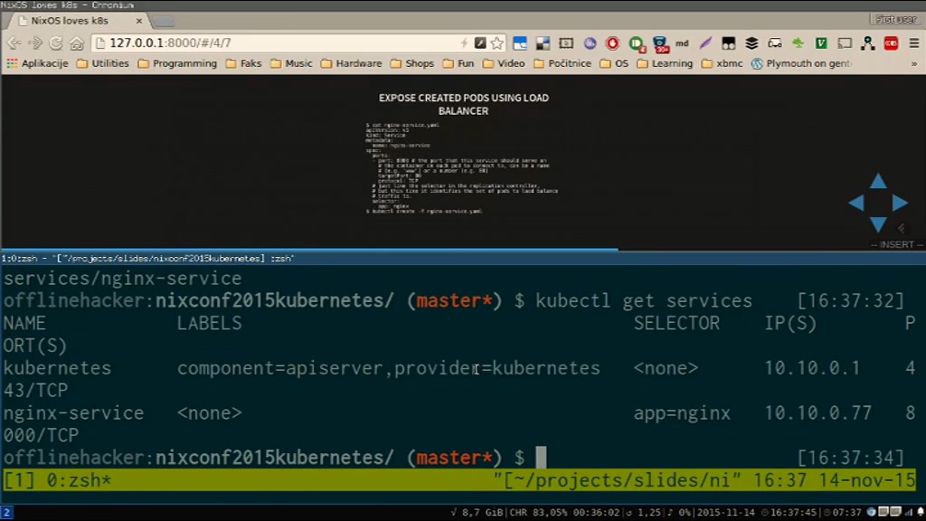Navigate to the slide above with up arrow
This screenshot has height=521, width=926.
[878, 181]
